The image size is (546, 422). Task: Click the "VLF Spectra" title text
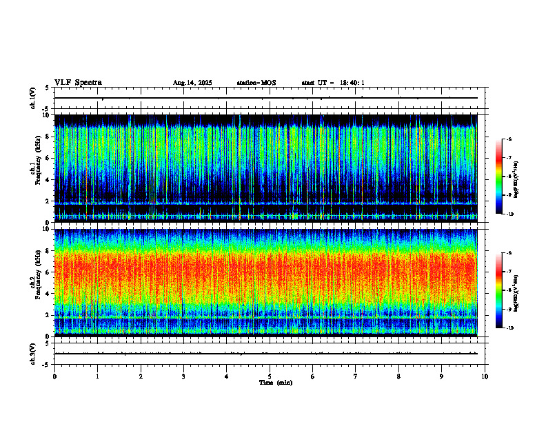(x=78, y=83)
